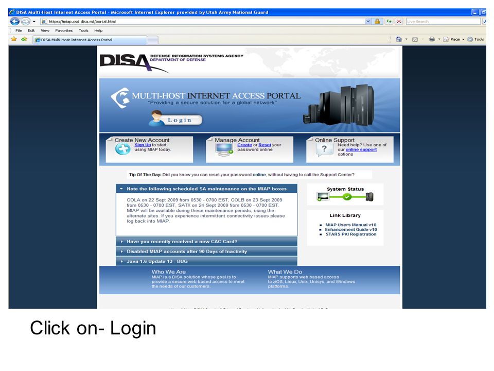Viewport: 494px width, 371px height.
Task: Click the security lock icon in address bar
Action: tap(377, 22)
